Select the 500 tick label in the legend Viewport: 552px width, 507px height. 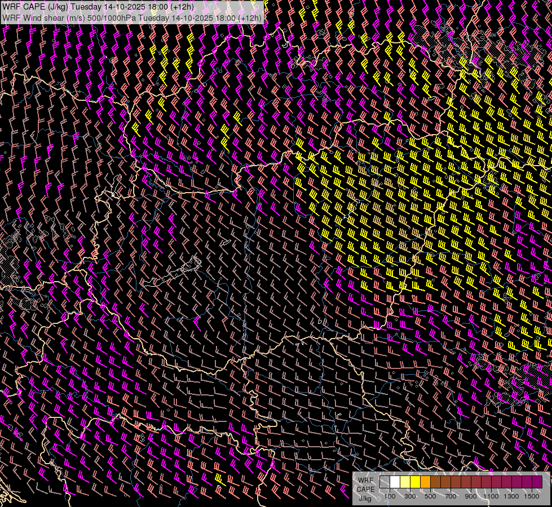430,496
